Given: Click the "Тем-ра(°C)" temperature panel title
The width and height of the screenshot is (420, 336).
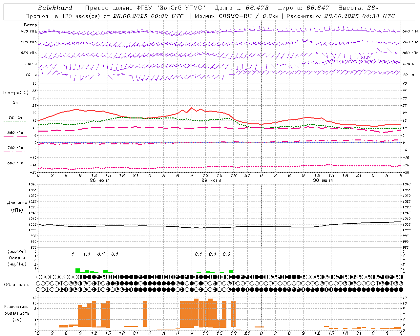Looking at the screenshot, I should coord(15,93).
